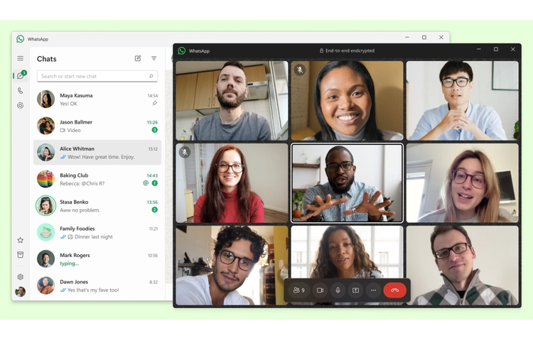Close the video call window
533x355 pixels.
513,49
